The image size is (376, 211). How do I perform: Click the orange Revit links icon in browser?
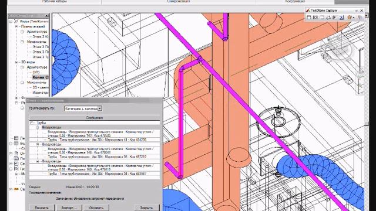pos(16,189)
